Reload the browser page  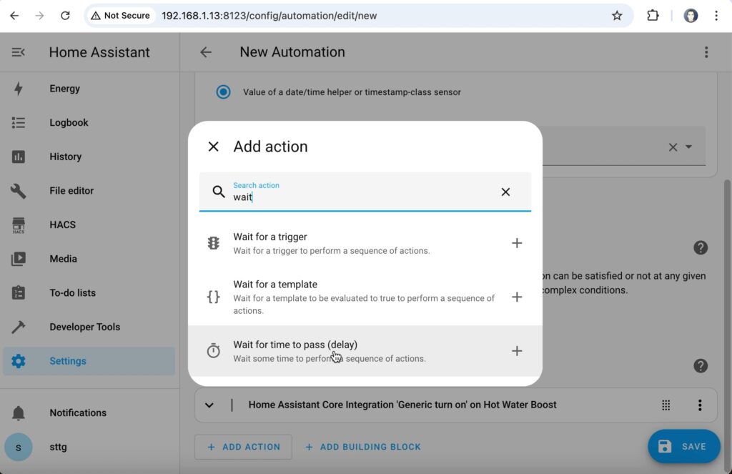coord(65,16)
